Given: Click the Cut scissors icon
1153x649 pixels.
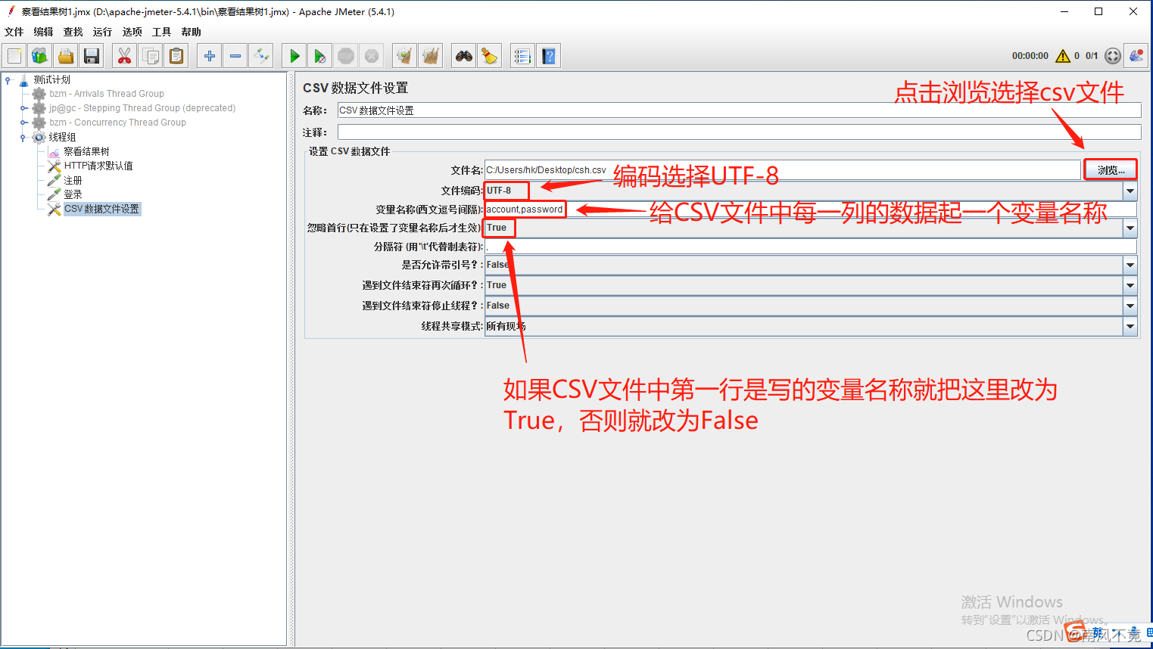Looking at the screenshot, I should (x=125, y=56).
